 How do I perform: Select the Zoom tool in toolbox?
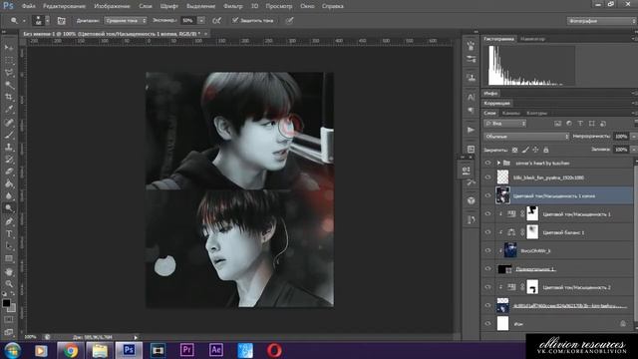tap(9, 283)
